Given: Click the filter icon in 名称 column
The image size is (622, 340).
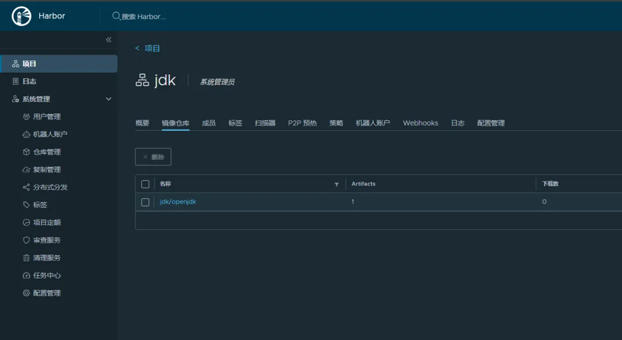Looking at the screenshot, I should 336,184.
